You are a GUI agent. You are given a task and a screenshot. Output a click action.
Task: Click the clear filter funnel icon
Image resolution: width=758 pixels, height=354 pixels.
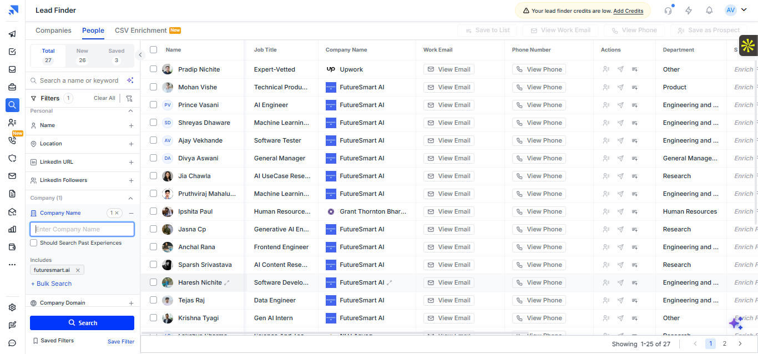tap(129, 98)
